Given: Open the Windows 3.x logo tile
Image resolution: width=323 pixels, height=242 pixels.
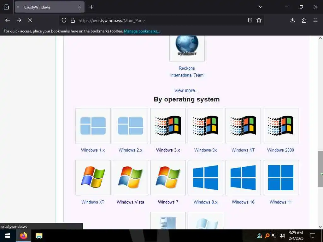Looking at the screenshot, I should [168, 126].
